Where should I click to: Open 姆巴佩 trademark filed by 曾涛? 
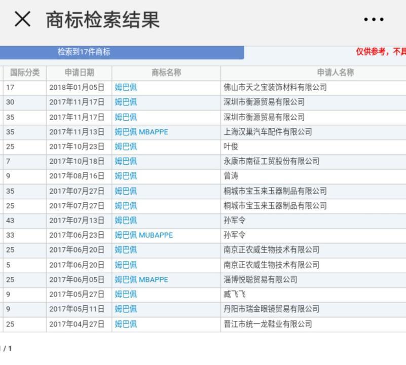pos(125,176)
